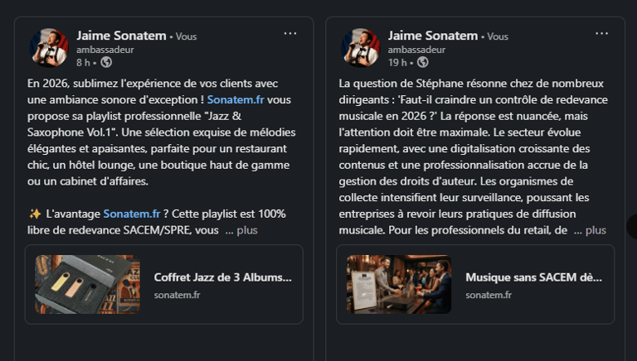Open the Musique sans SACEM preview thumbnail
637x361 pixels.
click(398, 284)
